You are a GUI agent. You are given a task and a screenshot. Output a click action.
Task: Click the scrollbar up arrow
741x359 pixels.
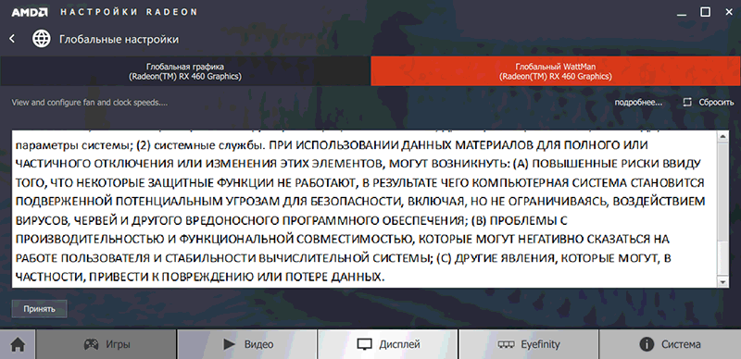click(x=722, y=137)
